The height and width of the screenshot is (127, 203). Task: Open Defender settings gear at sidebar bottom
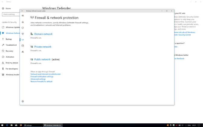pyautogui.click(x=23, y=101)
